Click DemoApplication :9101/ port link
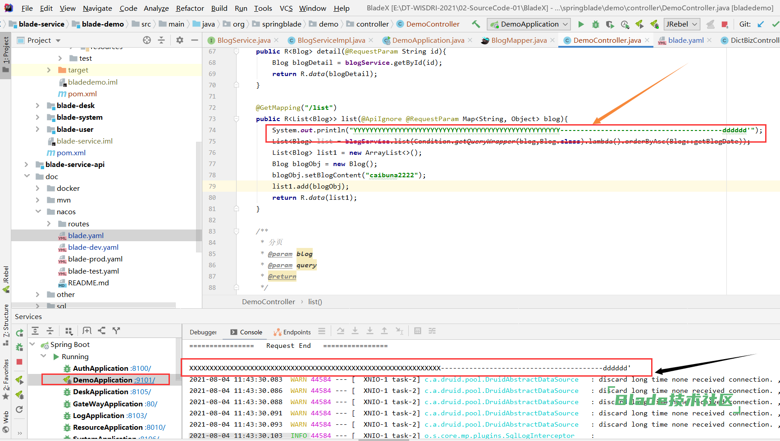780x441 pixels. pos(145,380)
